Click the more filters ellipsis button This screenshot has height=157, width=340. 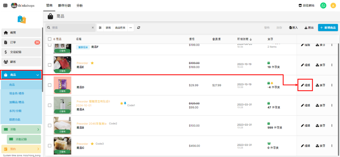pyautogui.click(x=130, y=28)
